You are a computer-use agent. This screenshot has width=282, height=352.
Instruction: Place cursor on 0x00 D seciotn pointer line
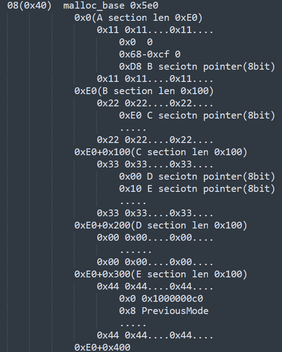[x=197, y=176]
